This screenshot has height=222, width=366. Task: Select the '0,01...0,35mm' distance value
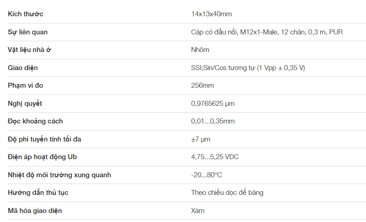(x=213, y=121)
